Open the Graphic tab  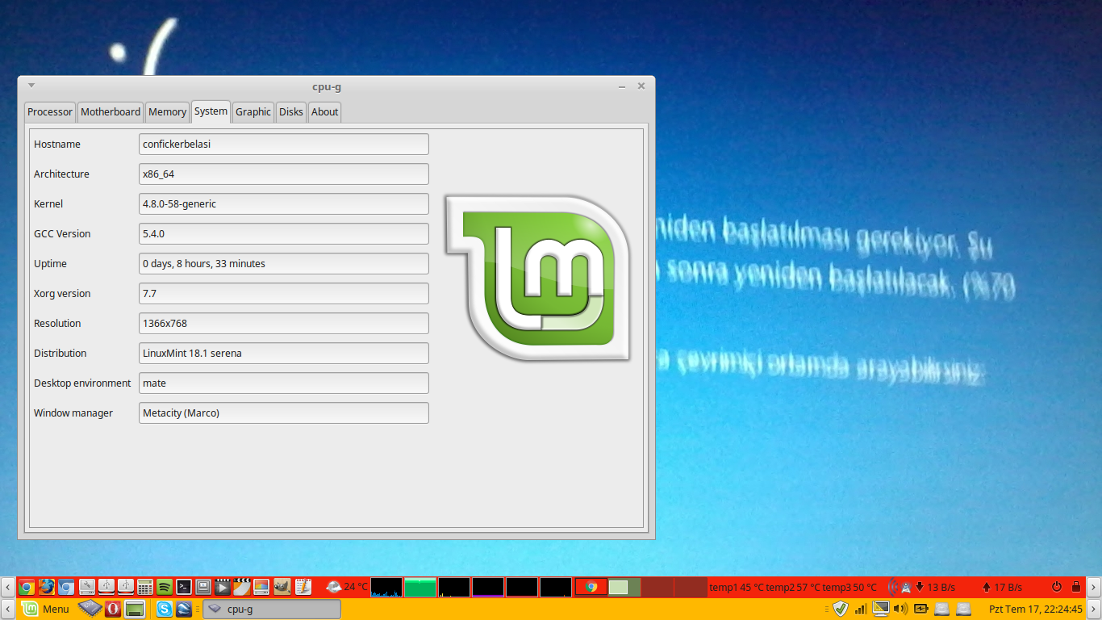253,111
